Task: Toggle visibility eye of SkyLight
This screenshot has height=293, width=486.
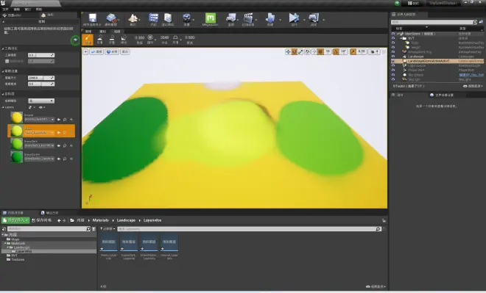Action: point(393,79)
